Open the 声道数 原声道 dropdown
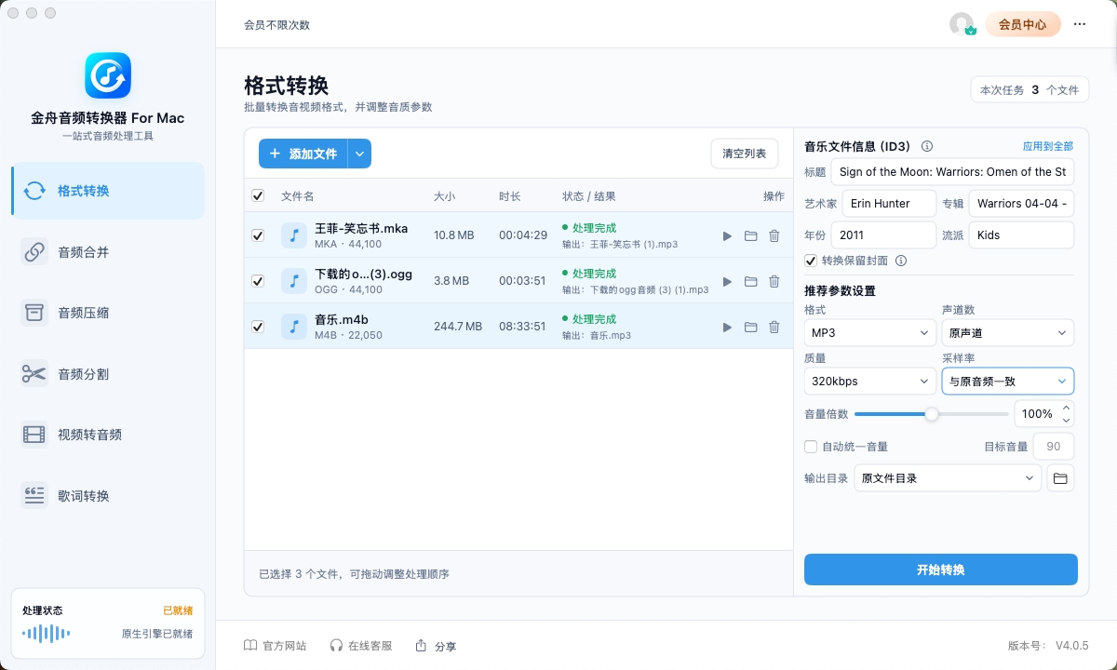Image resolution: width=1117 pixels, height=670 pixels. pos(1008,332)
